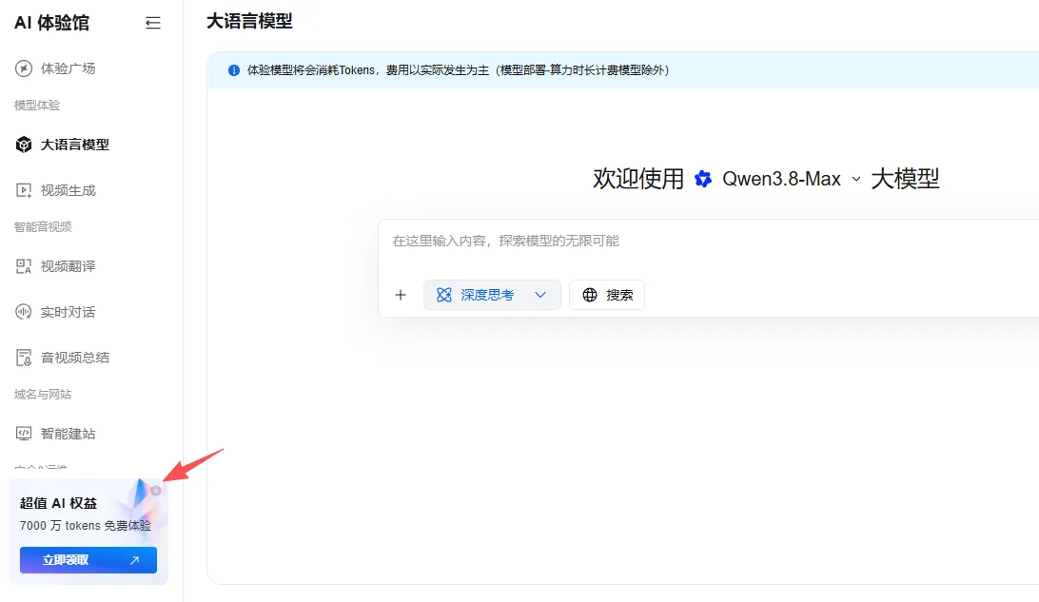Click the 大语言模型 page heading

[x=249, y=21]
